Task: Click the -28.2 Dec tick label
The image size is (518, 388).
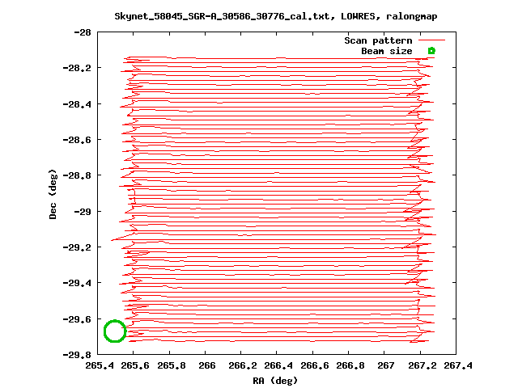Action: [x=77, y=68]
